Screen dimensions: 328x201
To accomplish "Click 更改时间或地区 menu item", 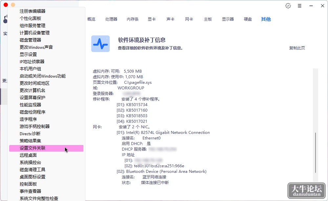I will [x=46, y=83].
